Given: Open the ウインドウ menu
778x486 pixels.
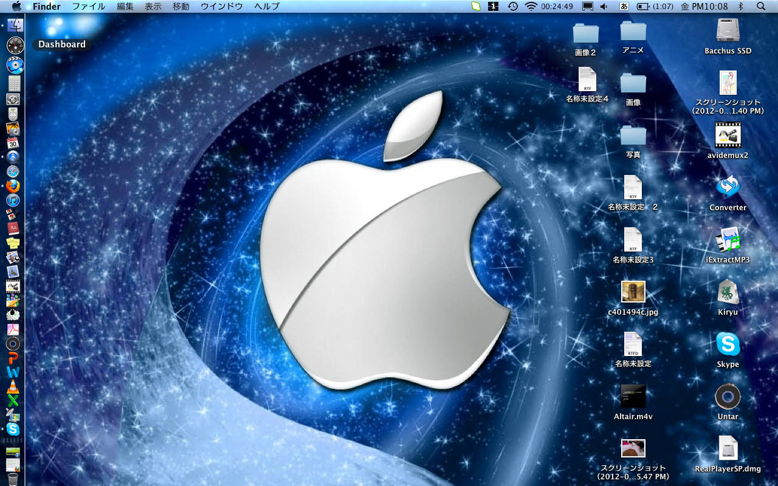Looking at the screenshot, I should coord(222,6).
